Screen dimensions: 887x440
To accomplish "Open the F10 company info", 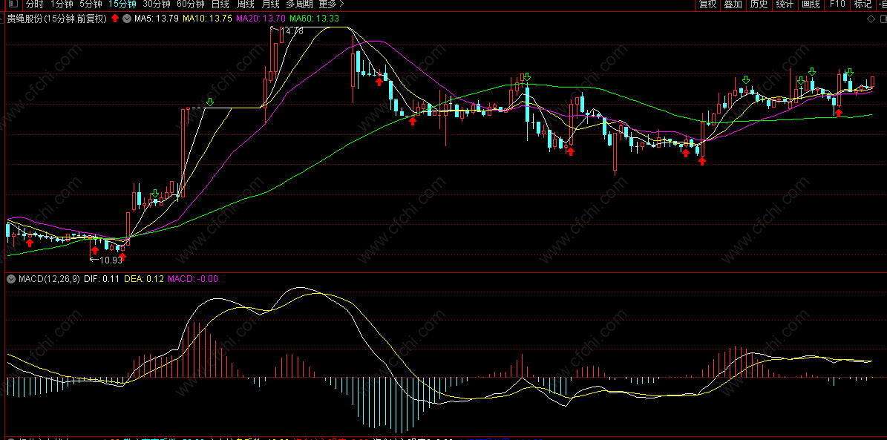I will [x=837, y=4].
